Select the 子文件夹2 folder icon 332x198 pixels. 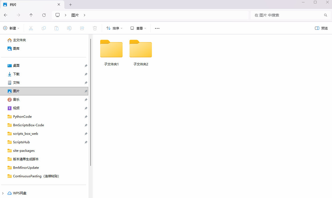(141, 49)
